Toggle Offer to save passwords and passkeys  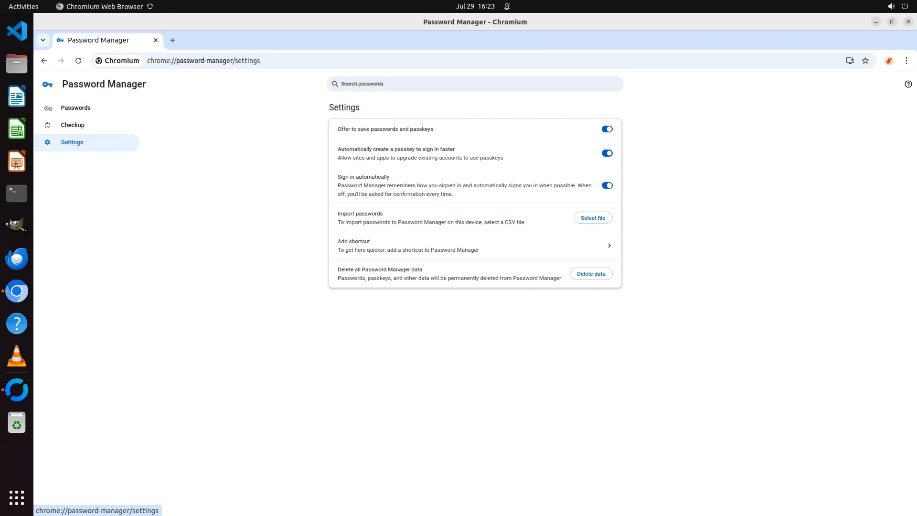click(x=607, y=129)
